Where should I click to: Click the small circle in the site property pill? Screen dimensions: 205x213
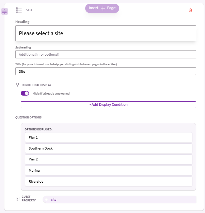coord(46,200)
